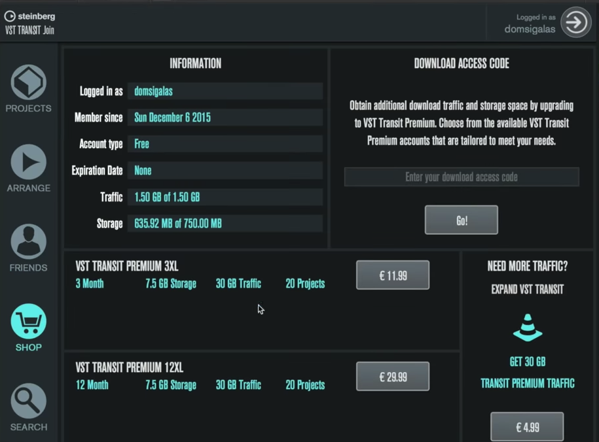Screen dimensions: 599x442
Task: Click the INFORMATION heading
Action: (195, 63)
